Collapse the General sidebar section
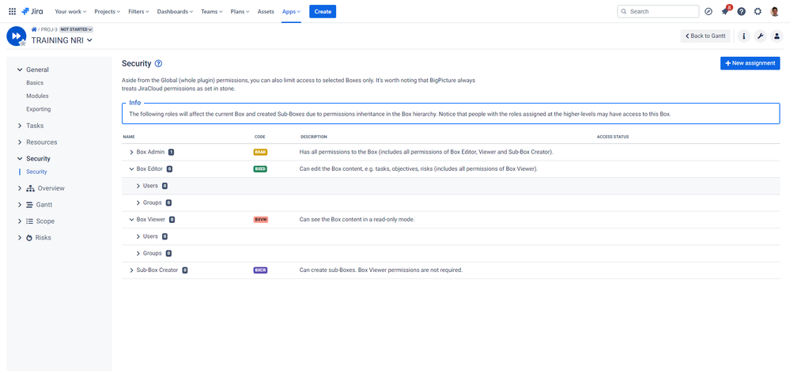The height and width of the screenshot is (378, 790). (x=20, y=70)
